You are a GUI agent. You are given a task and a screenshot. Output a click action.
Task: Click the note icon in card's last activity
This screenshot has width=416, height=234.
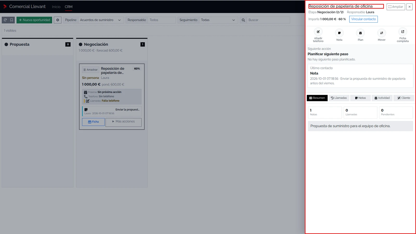[x=86, y=109]
